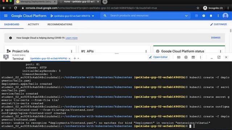232x130 pixels.
Task: Open the Help question mark icon
Action: [x=204, y=16]
